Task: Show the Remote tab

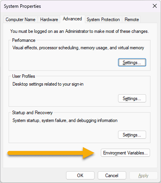Action: (x=132, y=20)
